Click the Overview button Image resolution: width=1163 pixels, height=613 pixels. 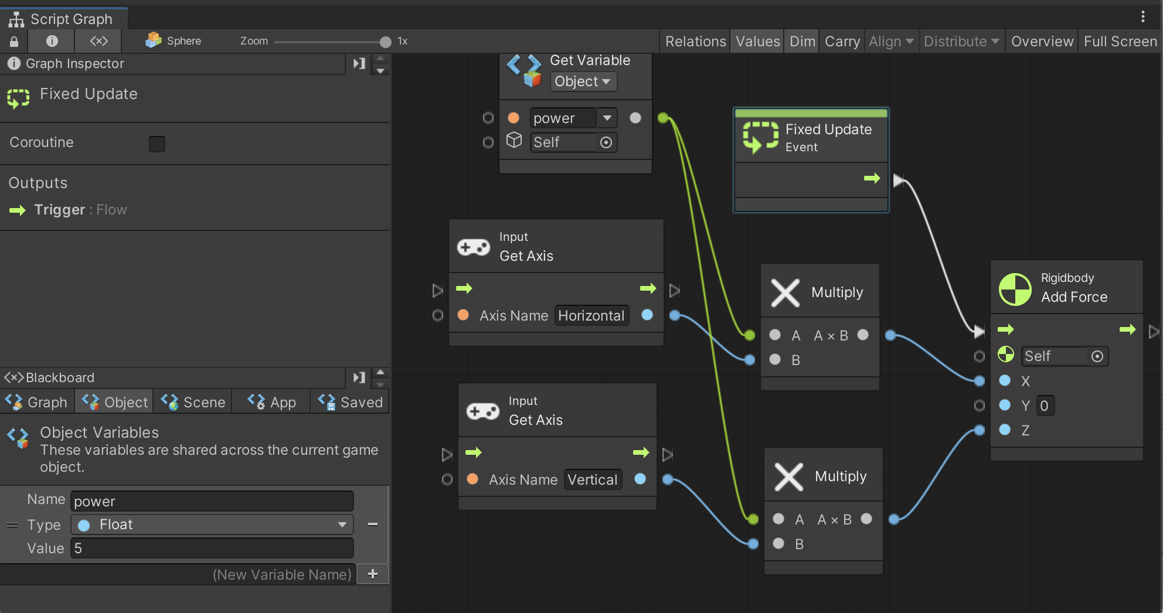[x=1042, y=42]
